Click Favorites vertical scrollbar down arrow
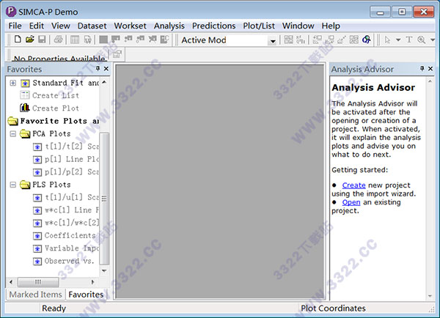440x318 pixels. click(104, 270)
